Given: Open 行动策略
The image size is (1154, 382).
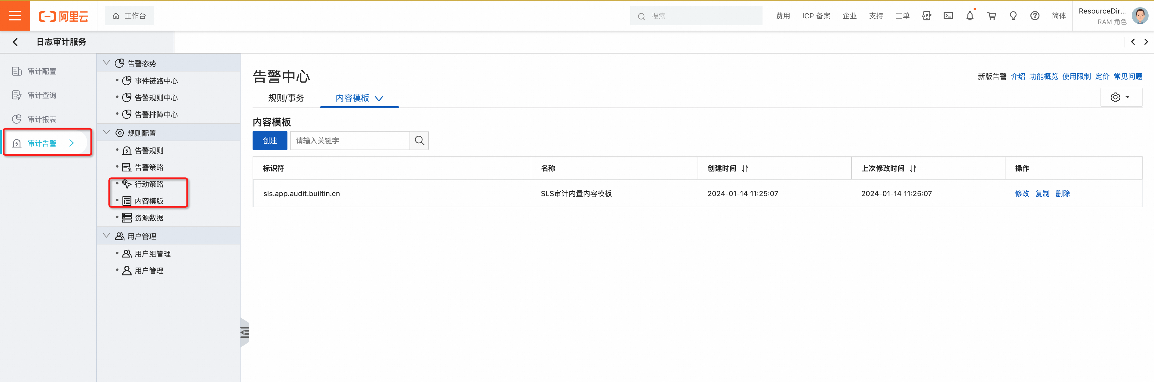Looking at the screenshot, I should click(x=149, y=184).
